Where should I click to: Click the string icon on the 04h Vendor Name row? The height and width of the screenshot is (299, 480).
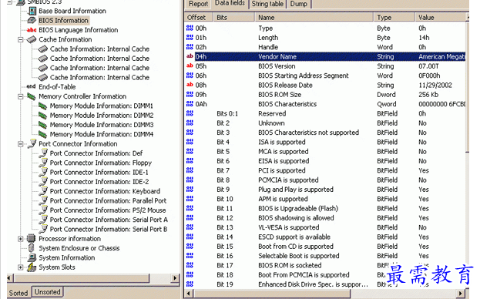point(190,56)
